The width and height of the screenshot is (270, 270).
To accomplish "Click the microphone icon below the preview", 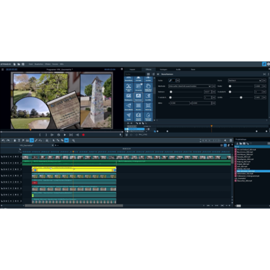I will point(121,135).
